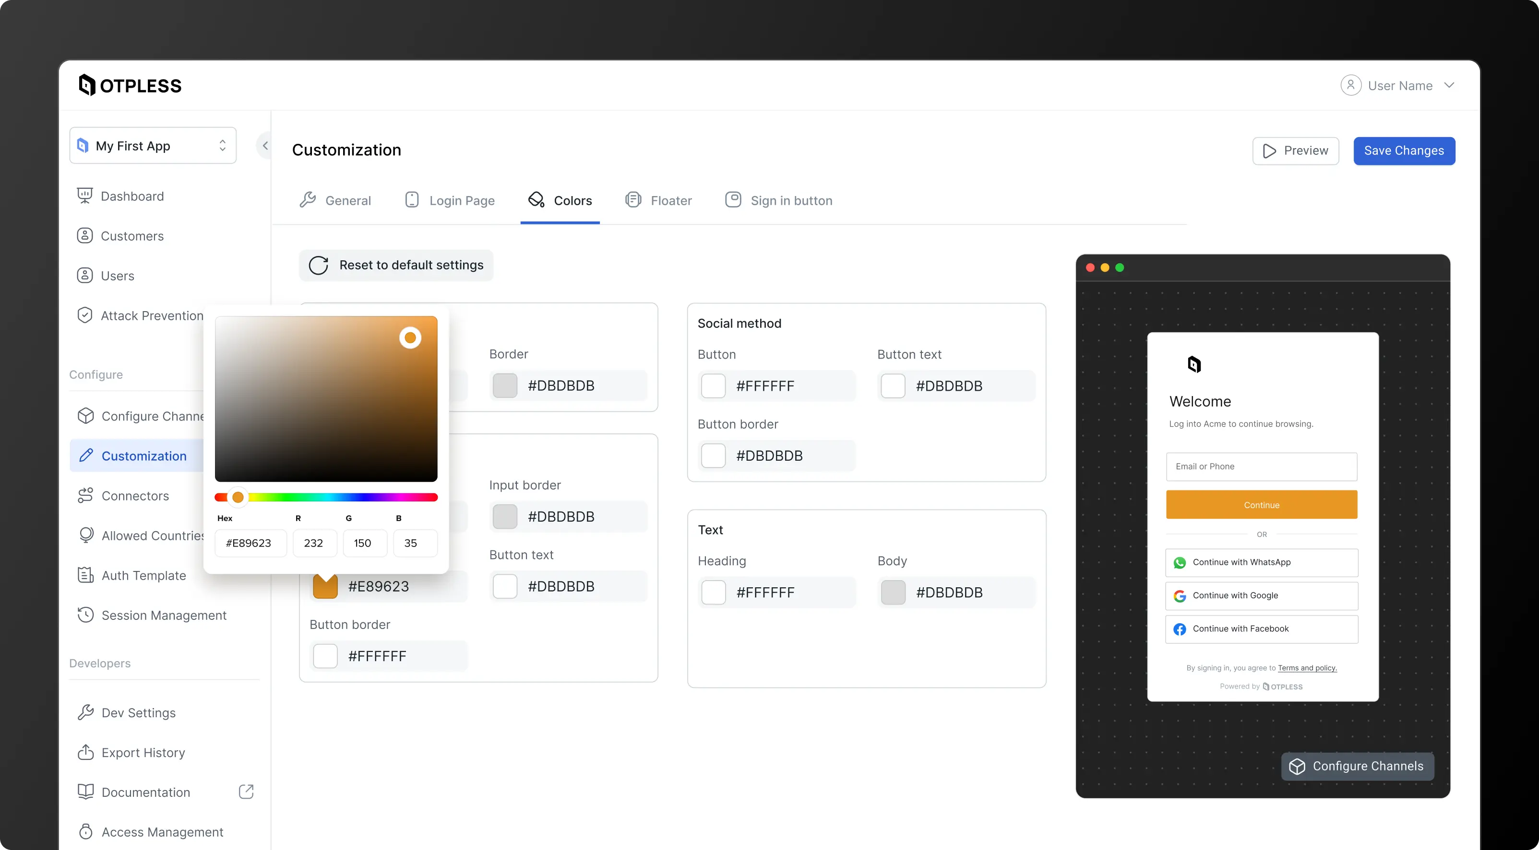Open the Dashboard icon in sidebar
The width and height of the screenshot is (1539, 850).
click(85, 196)
